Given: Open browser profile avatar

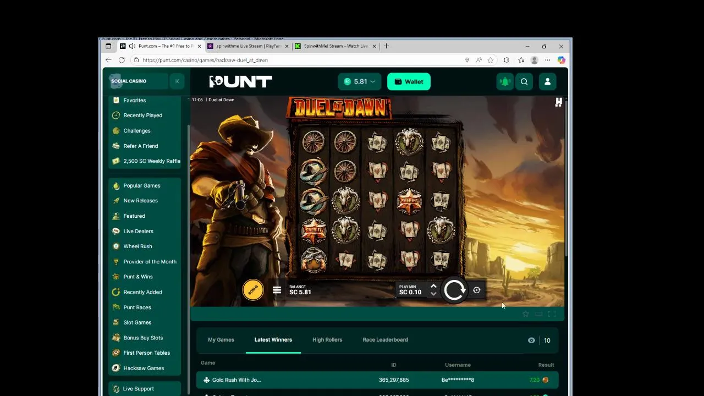Looking at the screenshot, I should [534, 60].
